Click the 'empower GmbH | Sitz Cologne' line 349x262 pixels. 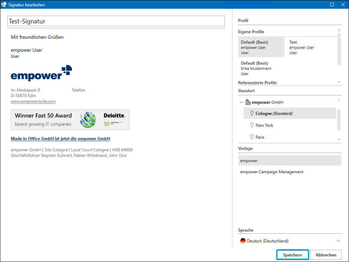click(72, 150)
